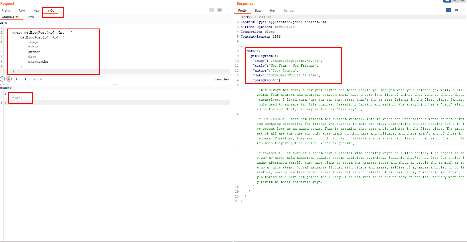Select the Response Hex tab
Screen dimensions: 467x242
click(x=273, y=11)
